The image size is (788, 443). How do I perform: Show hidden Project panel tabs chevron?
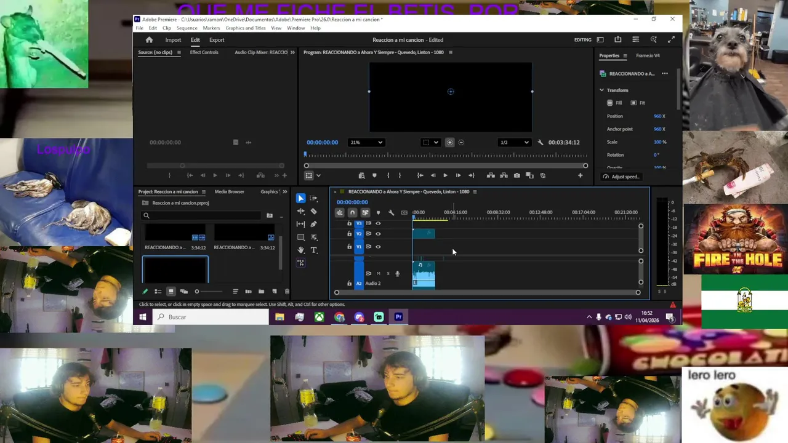point(284,191)
